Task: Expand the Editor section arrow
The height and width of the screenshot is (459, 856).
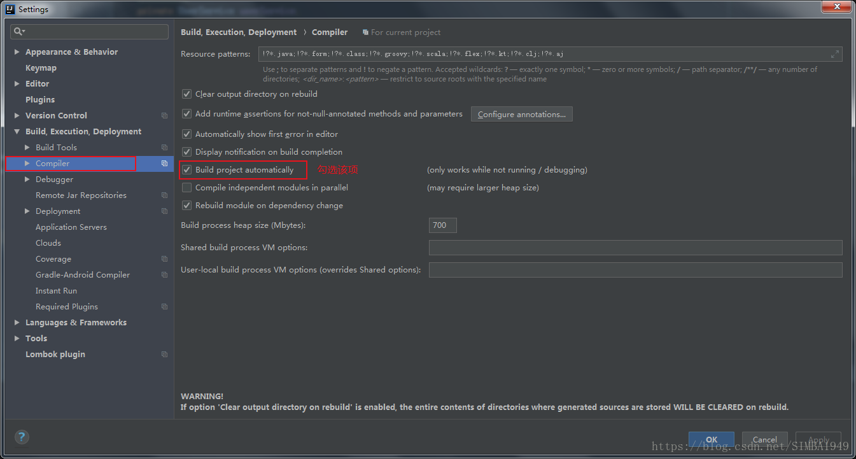Action: pos(17,83)
